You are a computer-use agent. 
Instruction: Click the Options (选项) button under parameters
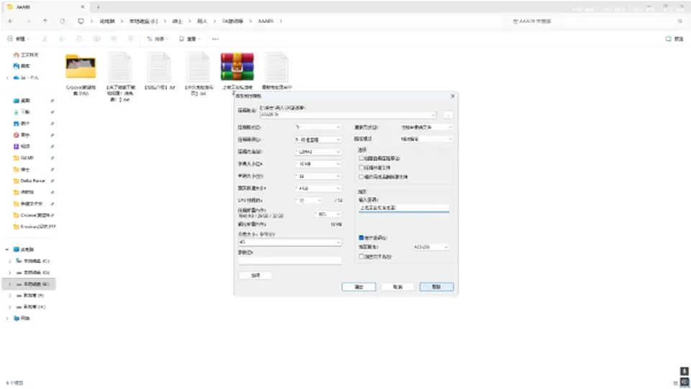[x=256, y=275]
